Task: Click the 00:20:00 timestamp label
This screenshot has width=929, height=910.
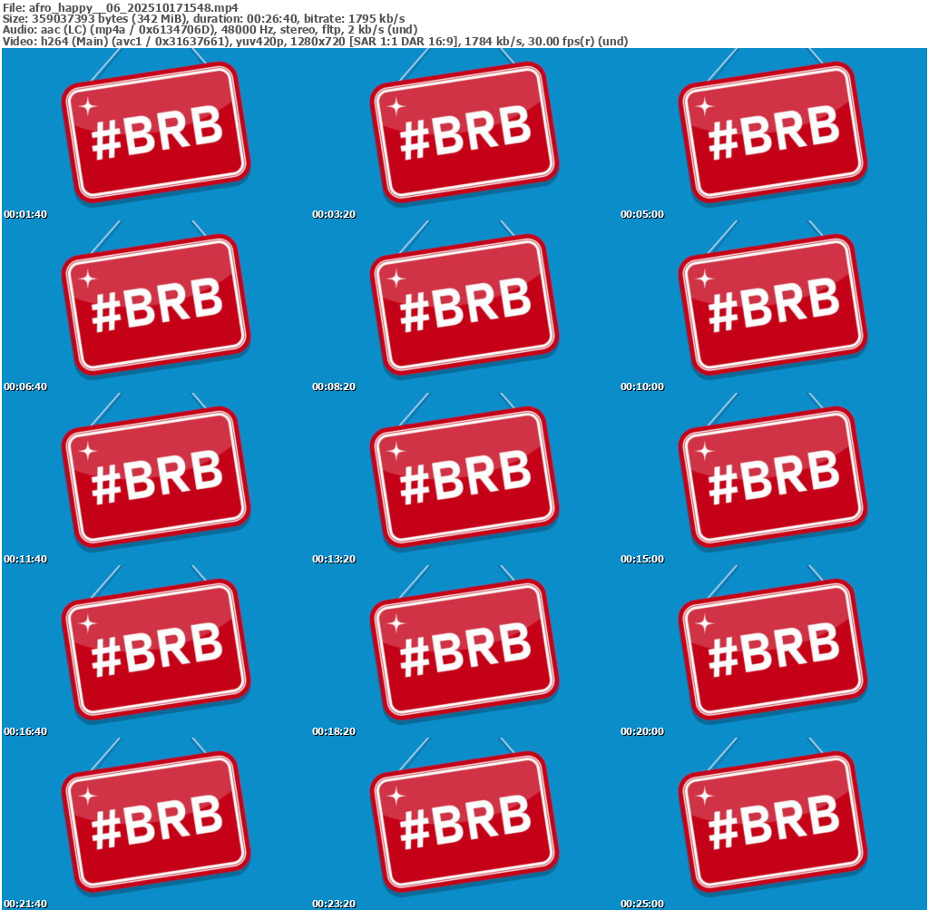Action: [x=642, y=732]
